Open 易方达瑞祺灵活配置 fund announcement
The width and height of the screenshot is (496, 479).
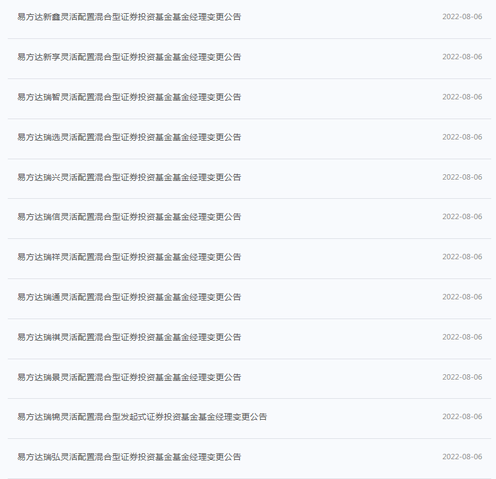(x=129, y=337)
